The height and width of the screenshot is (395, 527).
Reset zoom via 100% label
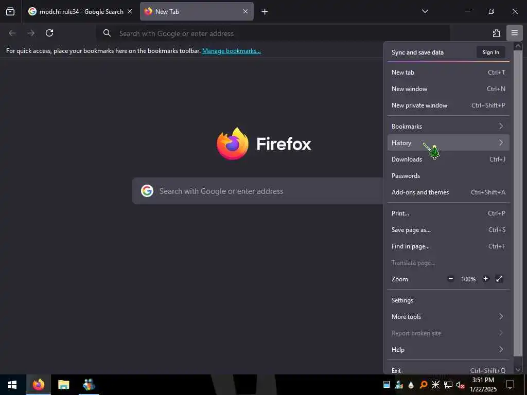click(x=468, y=279)
